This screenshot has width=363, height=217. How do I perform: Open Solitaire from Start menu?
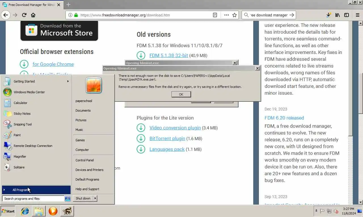(36, 167)
